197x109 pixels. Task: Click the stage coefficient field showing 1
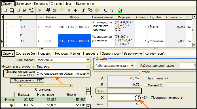pyautogui.click(x=188, y=65)
